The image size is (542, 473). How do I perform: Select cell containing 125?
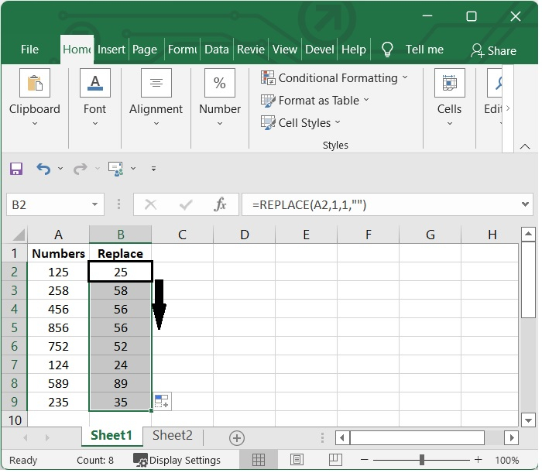tap(58, 272)
